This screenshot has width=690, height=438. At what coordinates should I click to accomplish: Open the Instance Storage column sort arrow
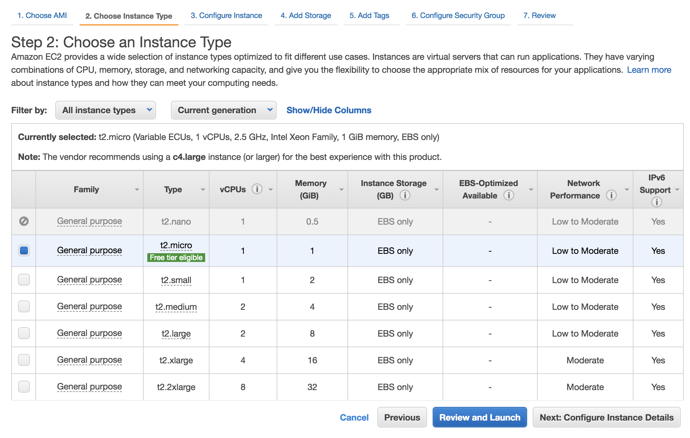tap(436, 189)
